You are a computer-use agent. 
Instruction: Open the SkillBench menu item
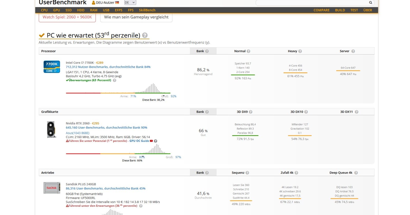tap(147, 10)
